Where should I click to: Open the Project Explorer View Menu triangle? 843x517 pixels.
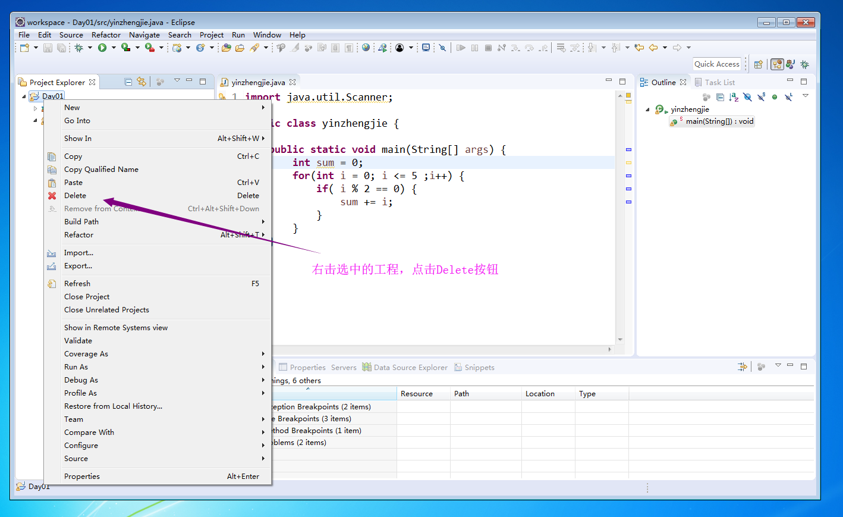tap(177, 80)
